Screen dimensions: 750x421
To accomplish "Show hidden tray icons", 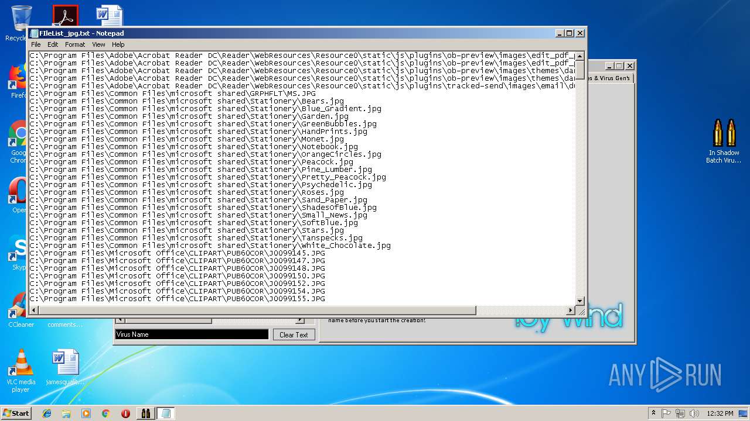I will coord(653,413).
